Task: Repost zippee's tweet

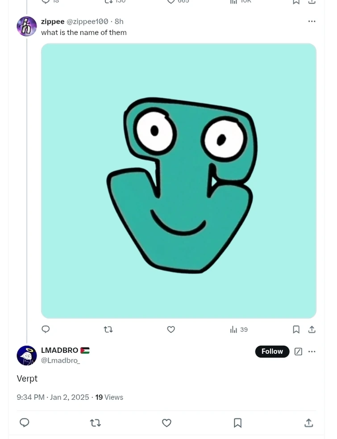Action: 108,330
